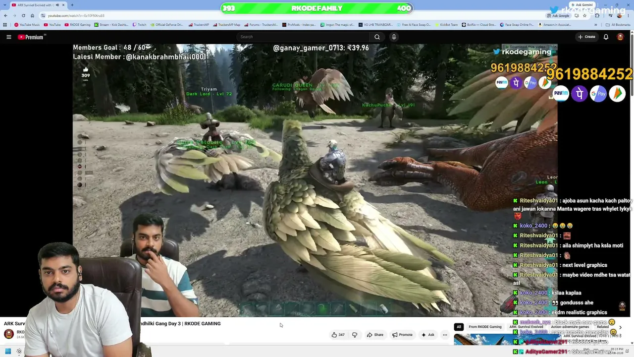The height and width of the screenshot is (357, 634).
Task: Go forward in browser history
Action: (14, 15)
